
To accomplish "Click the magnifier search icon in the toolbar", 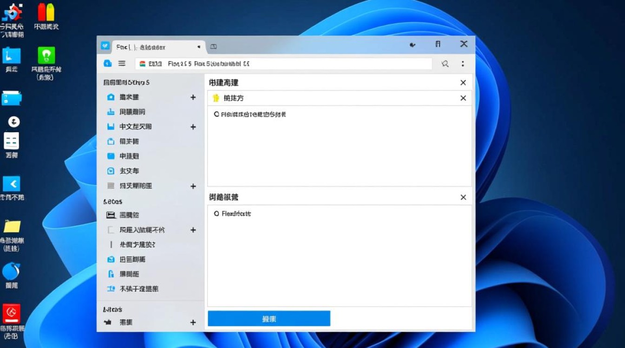I will (444, 64).
